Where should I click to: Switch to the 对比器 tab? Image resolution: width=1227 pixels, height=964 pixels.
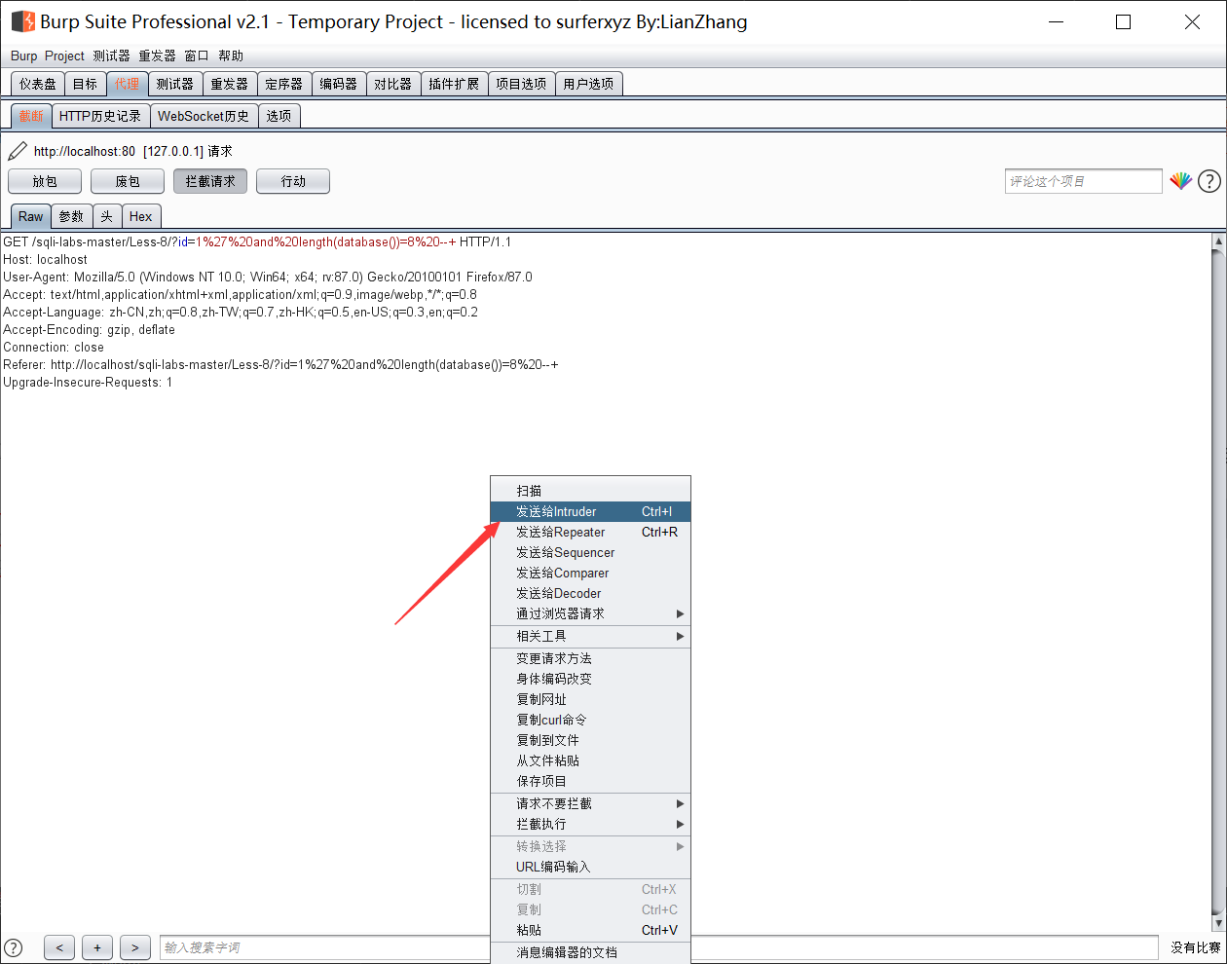393,84
